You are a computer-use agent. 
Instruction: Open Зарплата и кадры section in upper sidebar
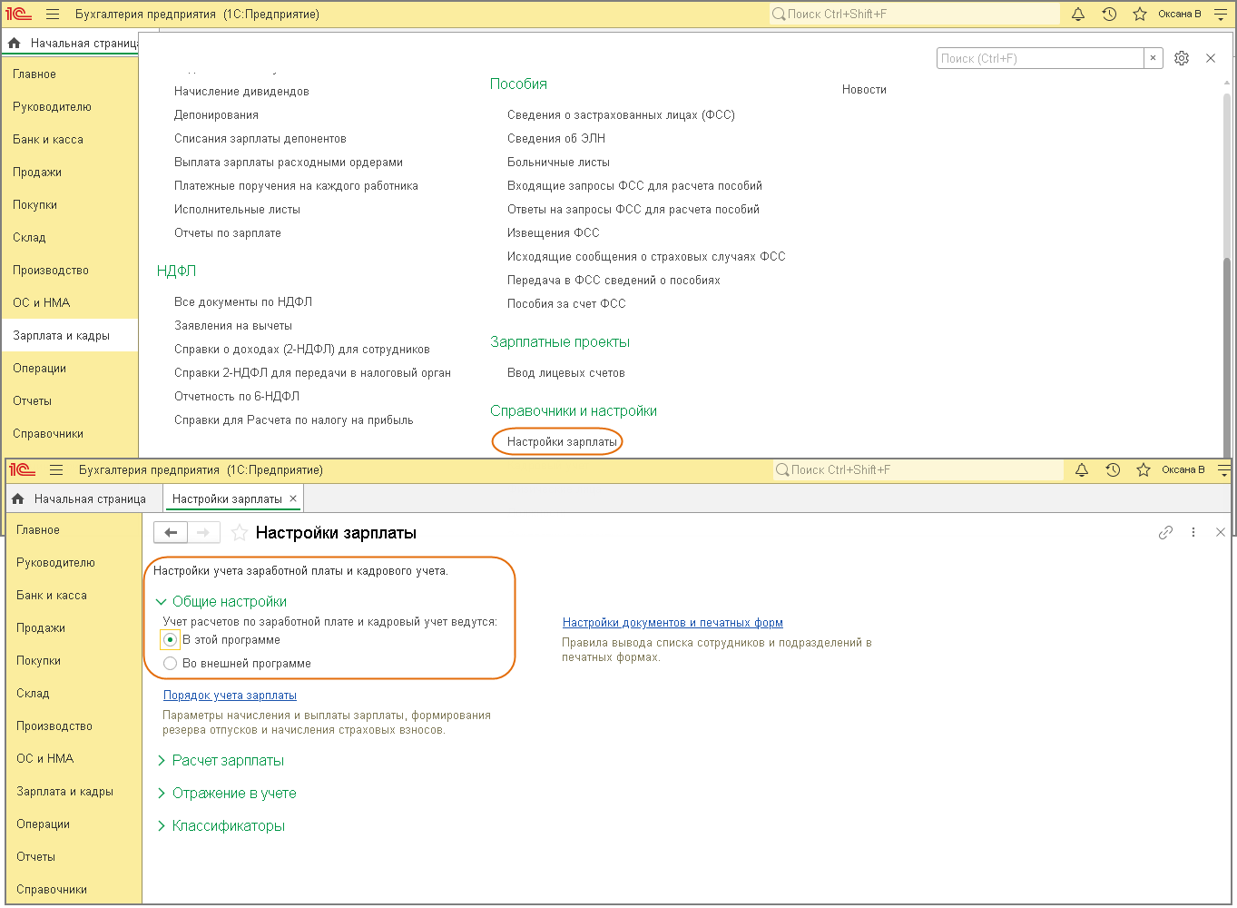tap(70, 336)
